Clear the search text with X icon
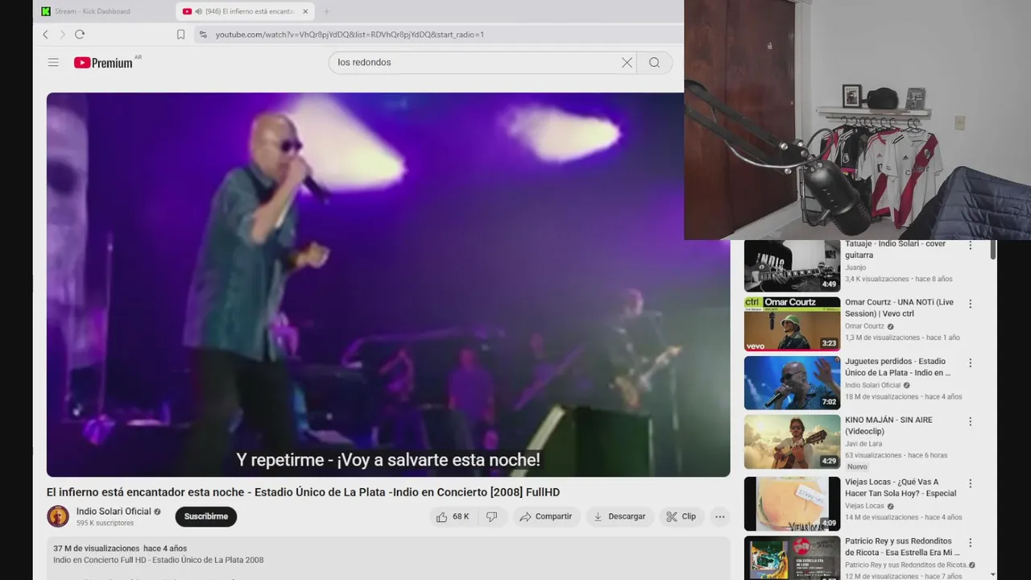Image resolution: width=1031 pixels, height=580 pixels. point(627,62)
